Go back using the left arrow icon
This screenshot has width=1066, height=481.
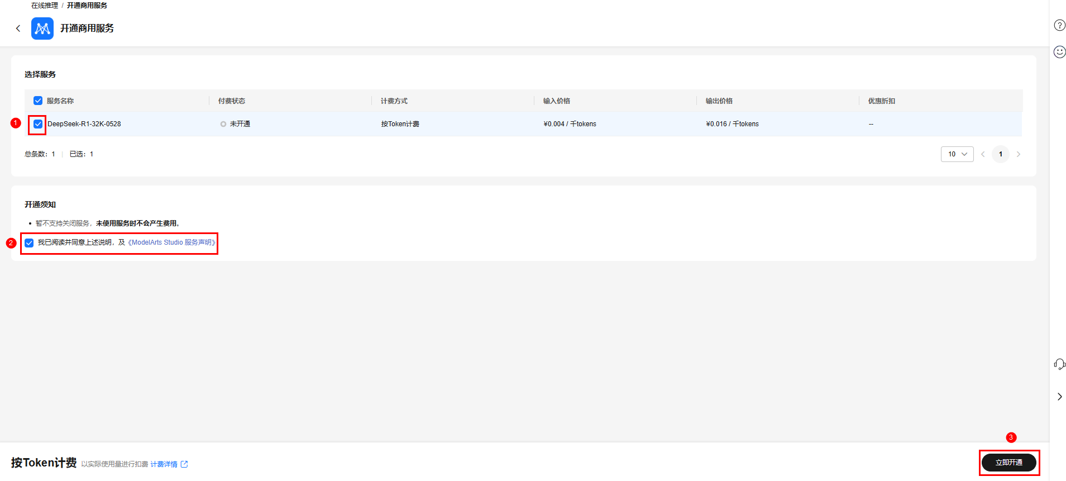click(18, 28)
